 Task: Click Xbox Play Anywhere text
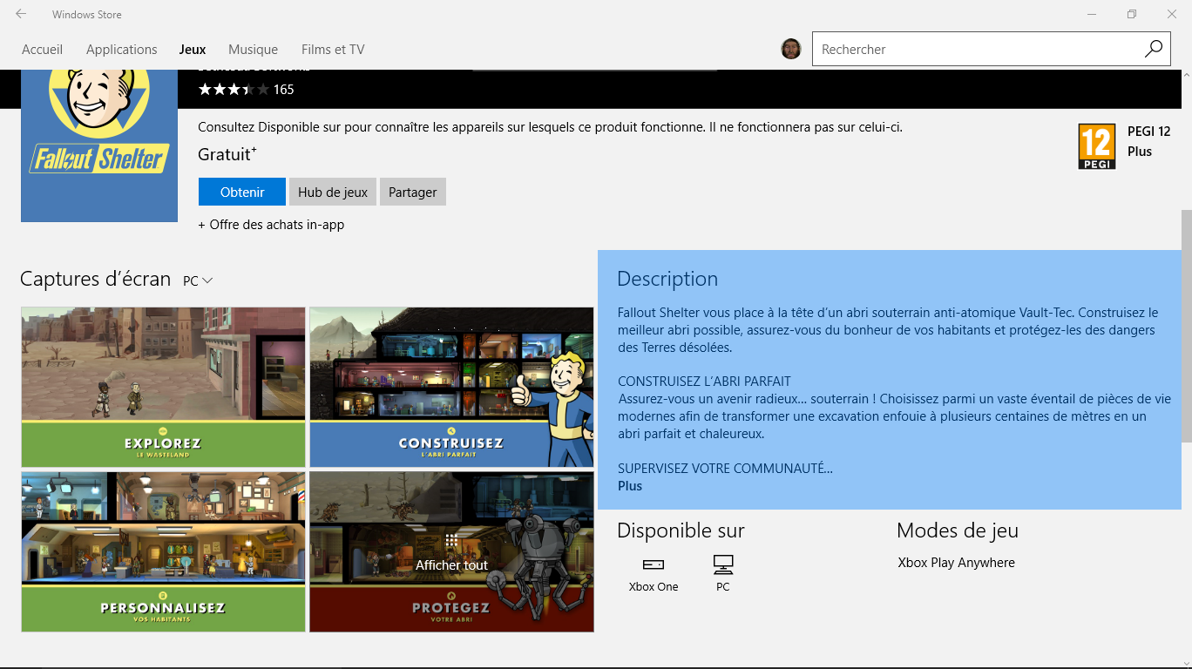pyautogui.click(x=956, y=563)
